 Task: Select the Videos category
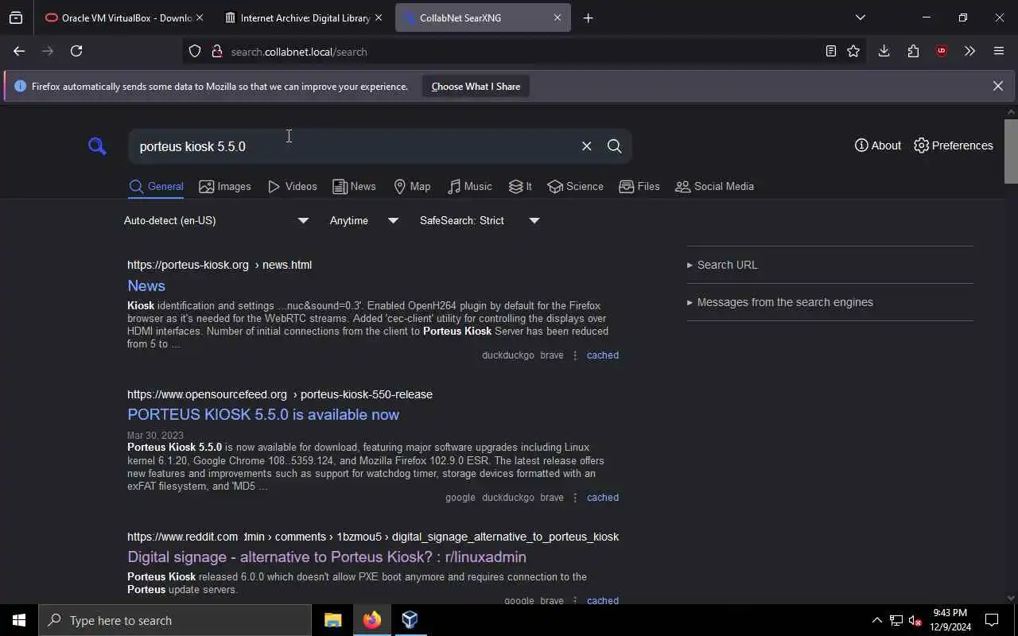click(293, 186)
